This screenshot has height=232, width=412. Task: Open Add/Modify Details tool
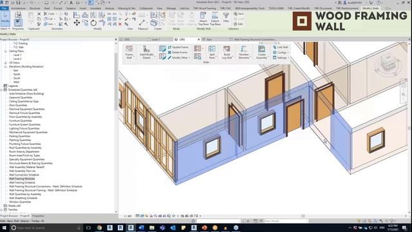146,52
